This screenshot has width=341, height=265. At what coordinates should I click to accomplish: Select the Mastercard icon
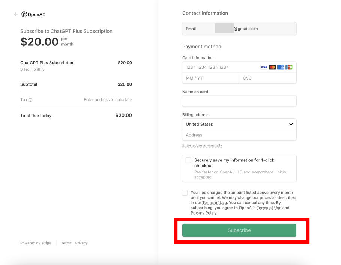point(272,67)
